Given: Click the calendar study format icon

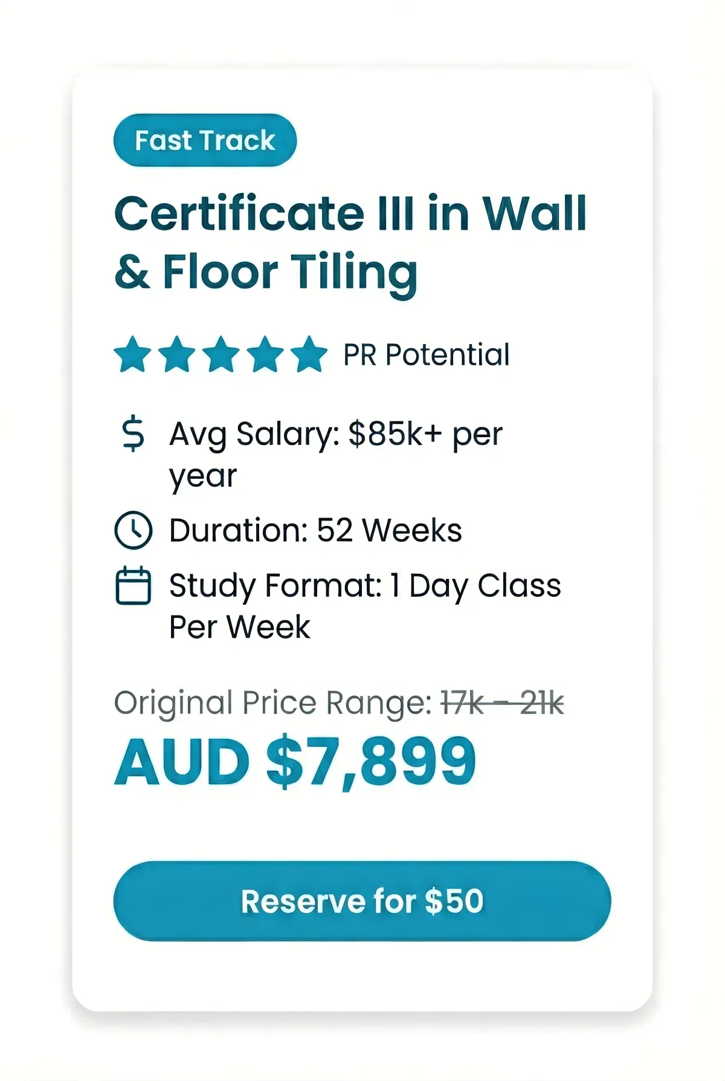Looking at the screenshot, I should point(133,585).
